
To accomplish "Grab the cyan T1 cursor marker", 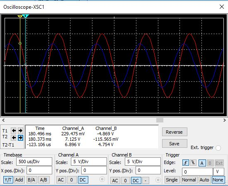I will (x=25, y=16).
